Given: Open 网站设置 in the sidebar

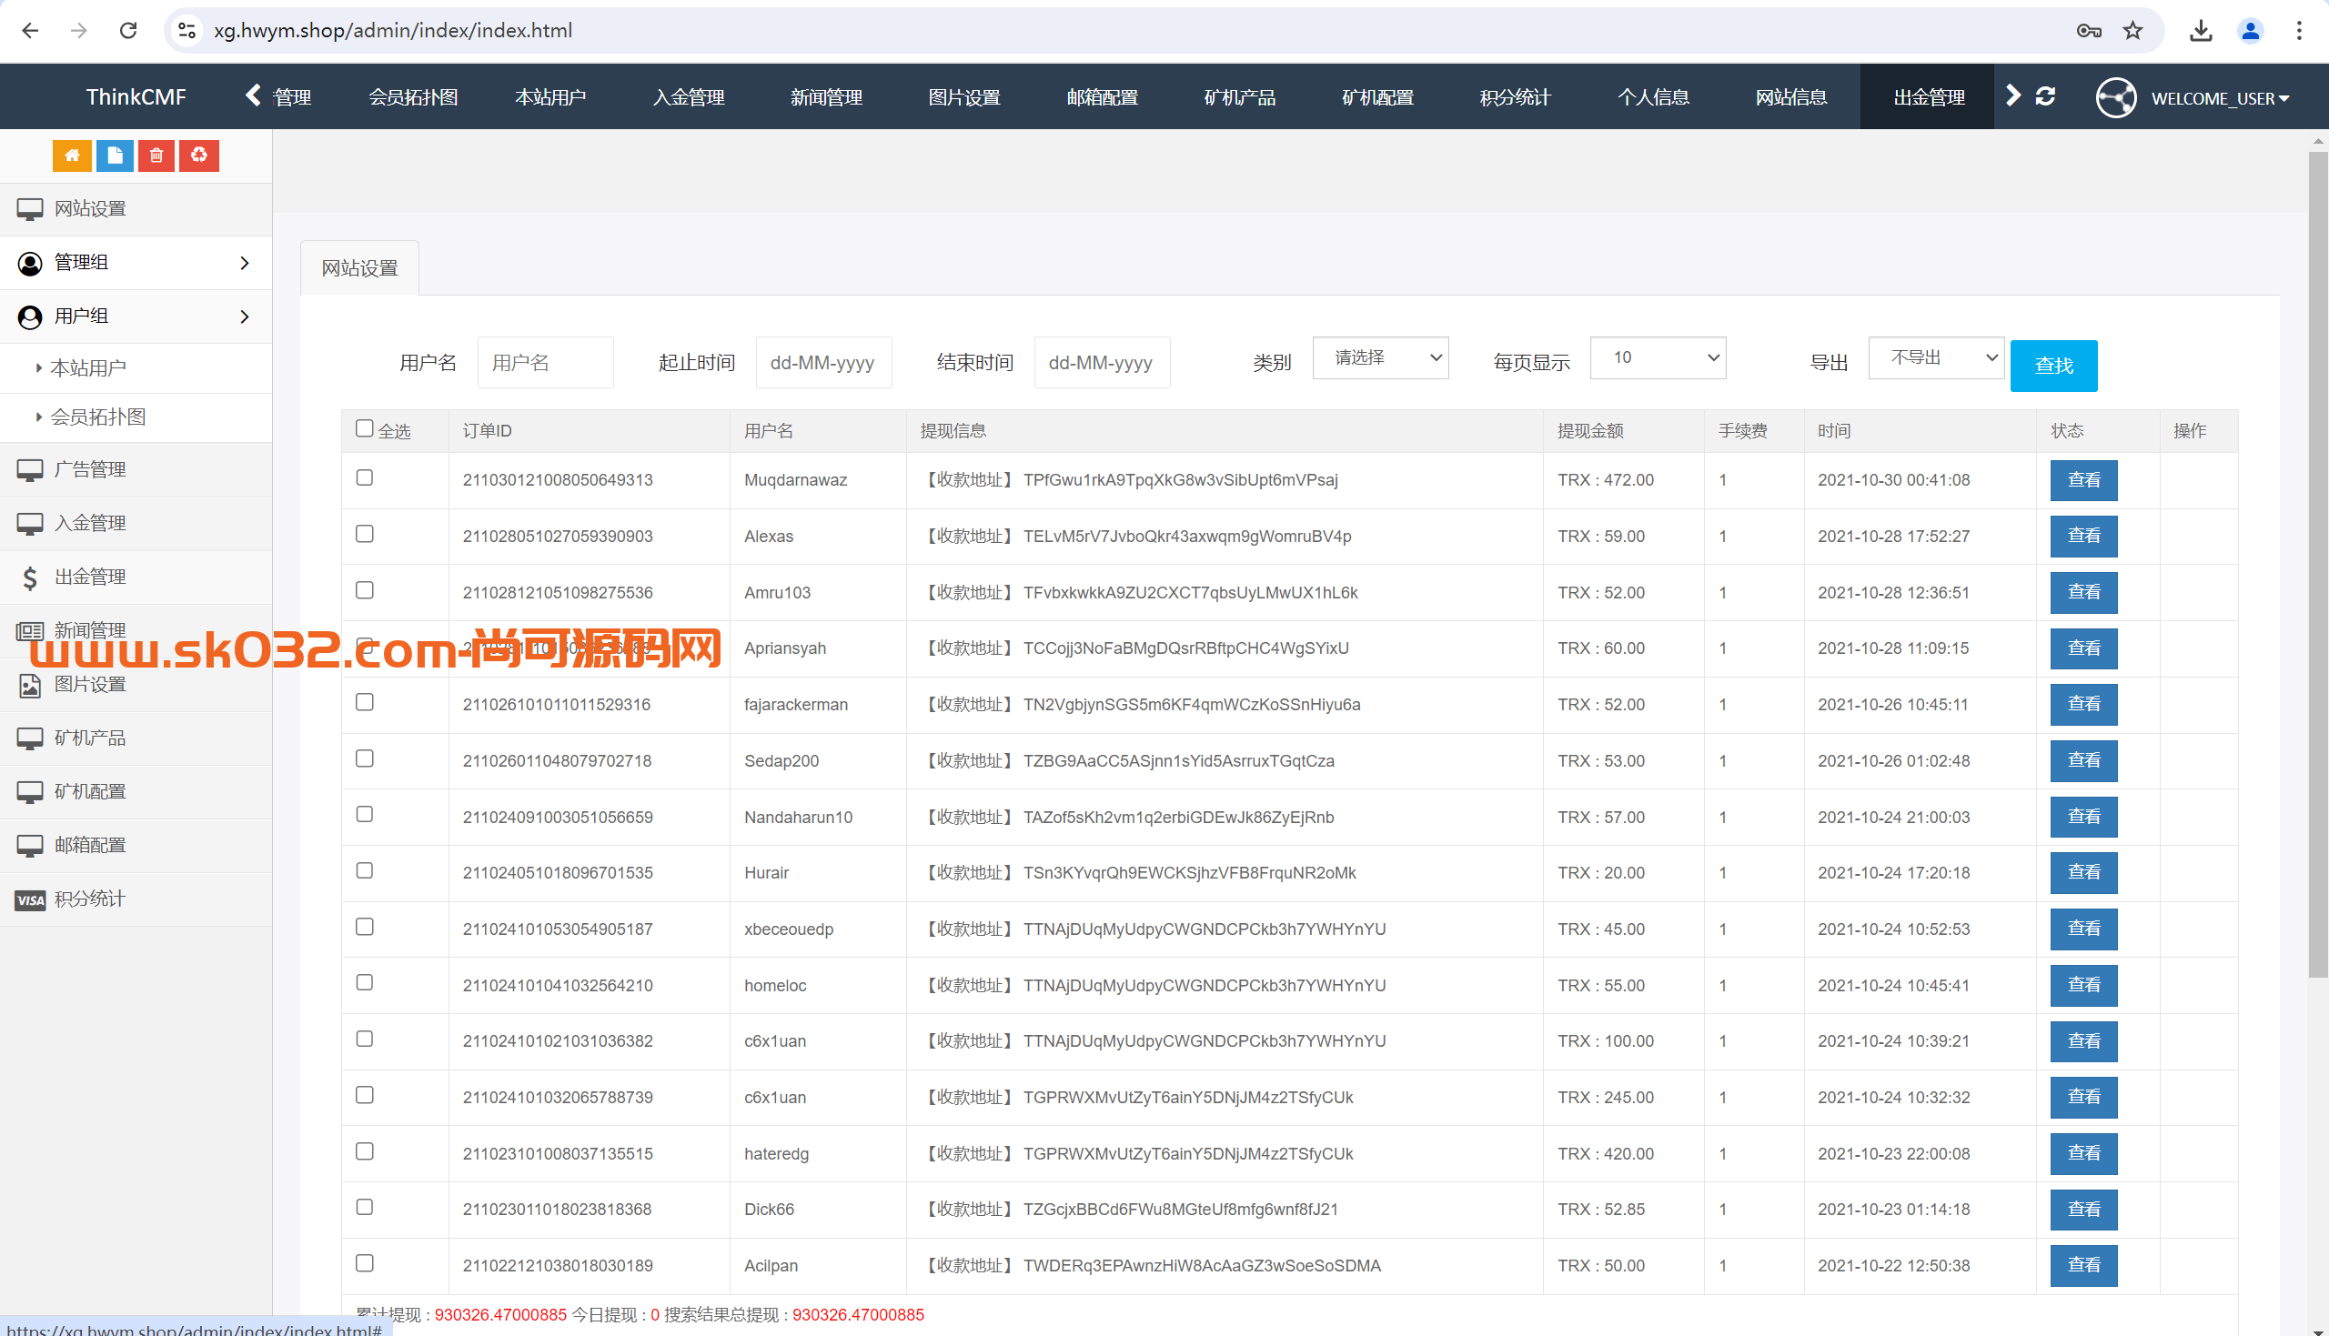Looking at the screenshot, I should pos(136,209).
